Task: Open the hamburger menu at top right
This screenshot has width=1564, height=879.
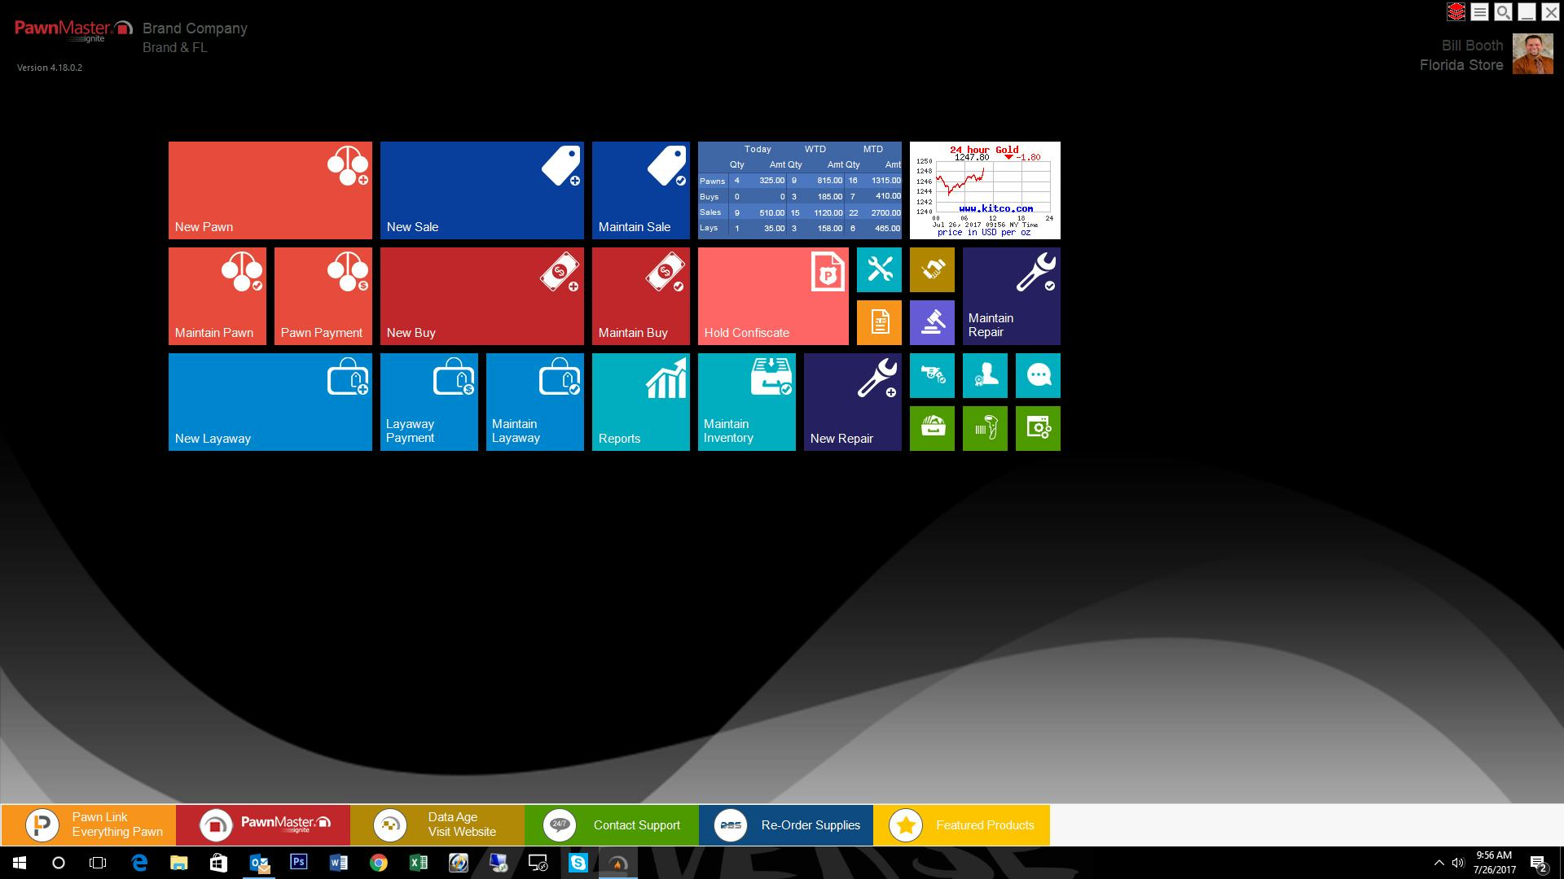Action: point(1480,12)
